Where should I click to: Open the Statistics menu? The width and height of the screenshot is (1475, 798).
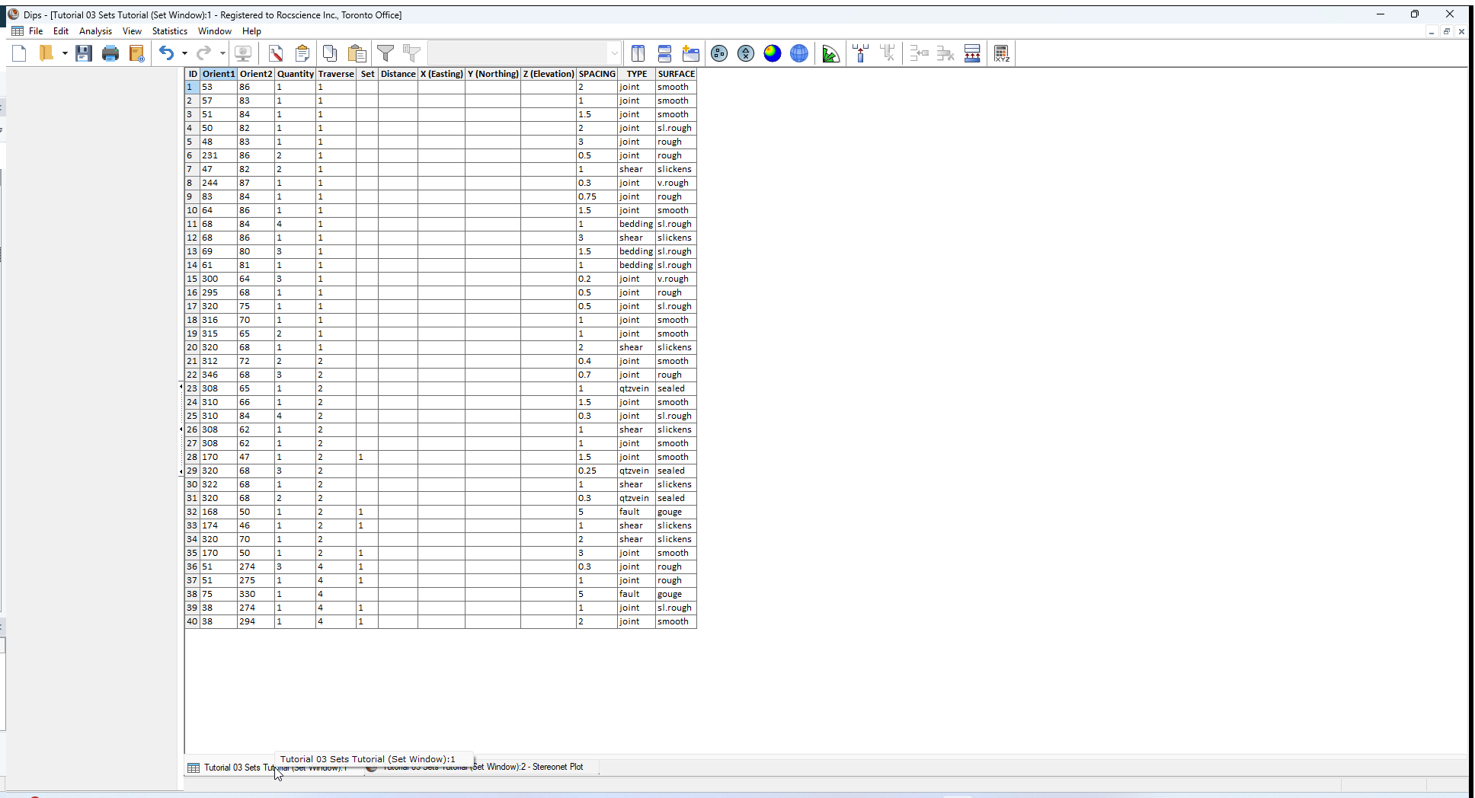point(169,31)
